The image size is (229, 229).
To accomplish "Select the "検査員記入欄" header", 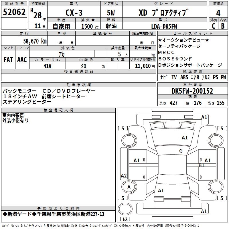I will pos(58,110).
